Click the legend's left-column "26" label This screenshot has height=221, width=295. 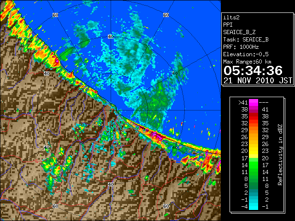click(x=244, y=137)
